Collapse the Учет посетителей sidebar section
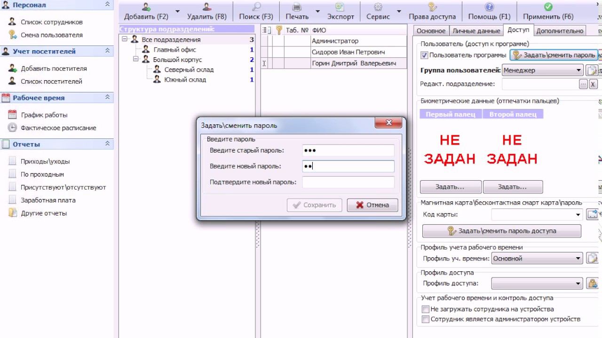602x338 pixels. [x=107, y=51]
